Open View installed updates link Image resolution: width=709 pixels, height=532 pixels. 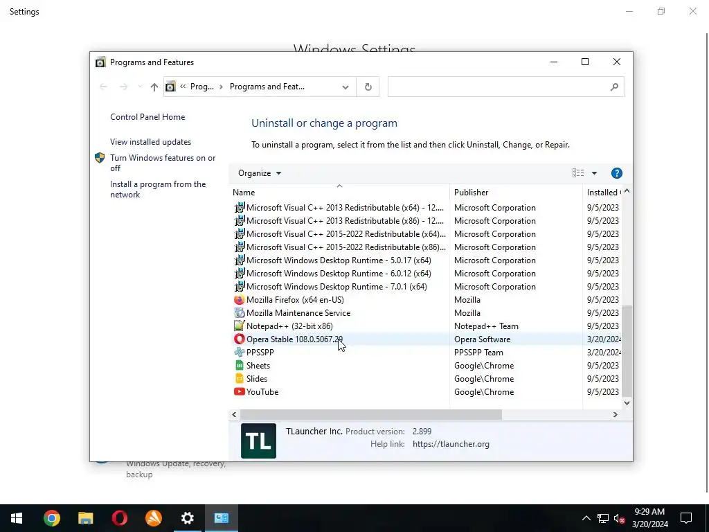pos(150,141)
